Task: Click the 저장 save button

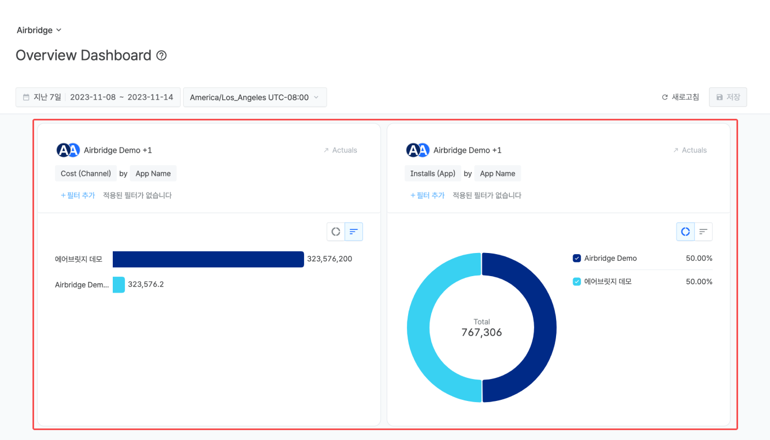Action: (728, 97)
